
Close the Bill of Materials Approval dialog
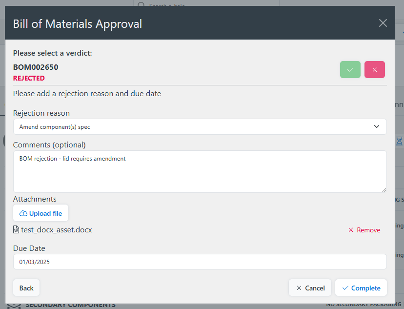[383, 23]
